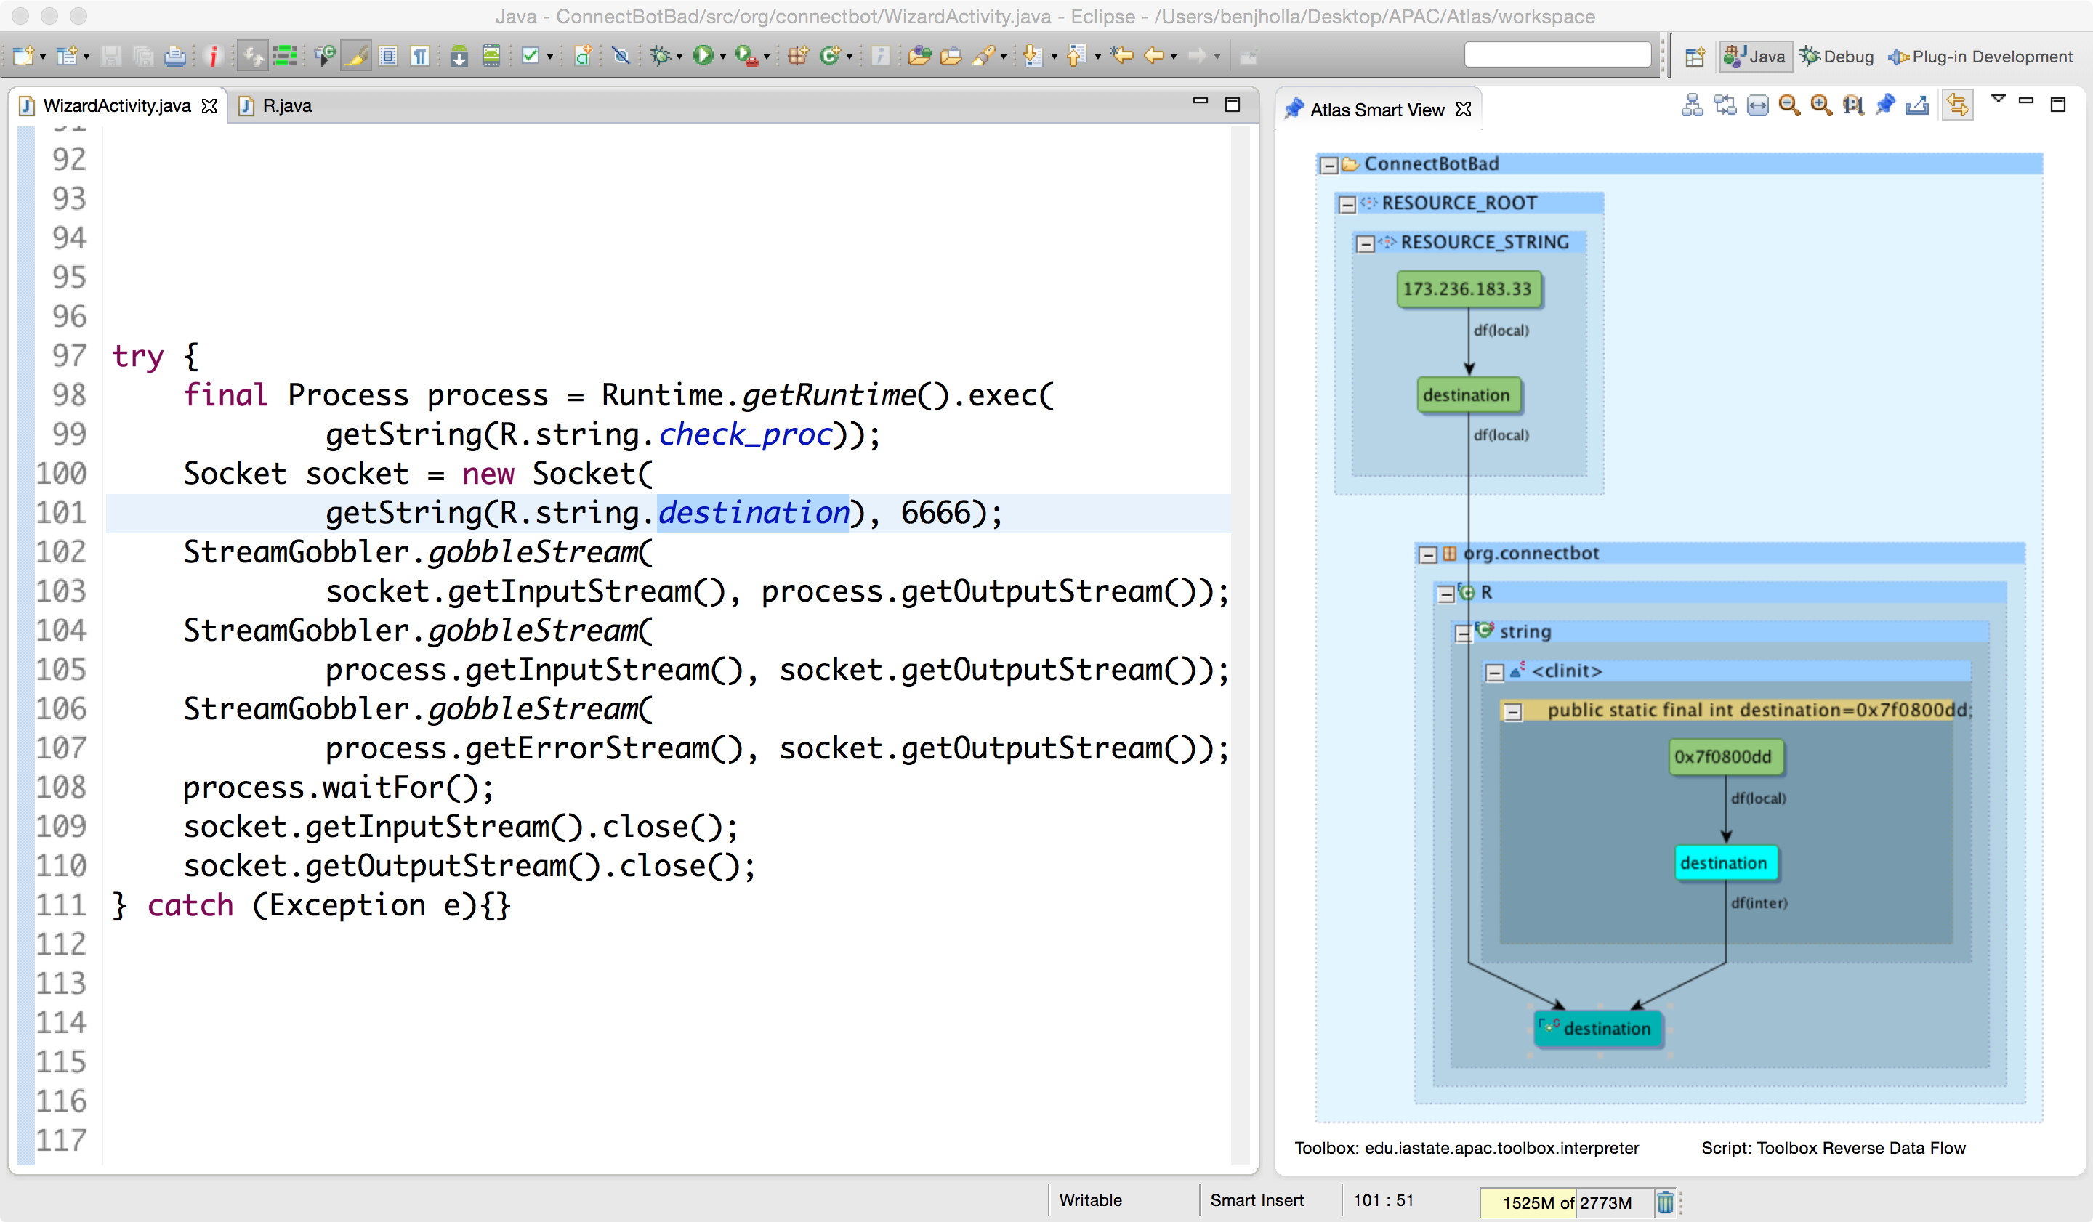Switch to the R.java editor tab
2093x1222 pixels.
[x=286, y=105]
